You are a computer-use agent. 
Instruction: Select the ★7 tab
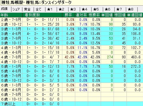coord(120,9)
